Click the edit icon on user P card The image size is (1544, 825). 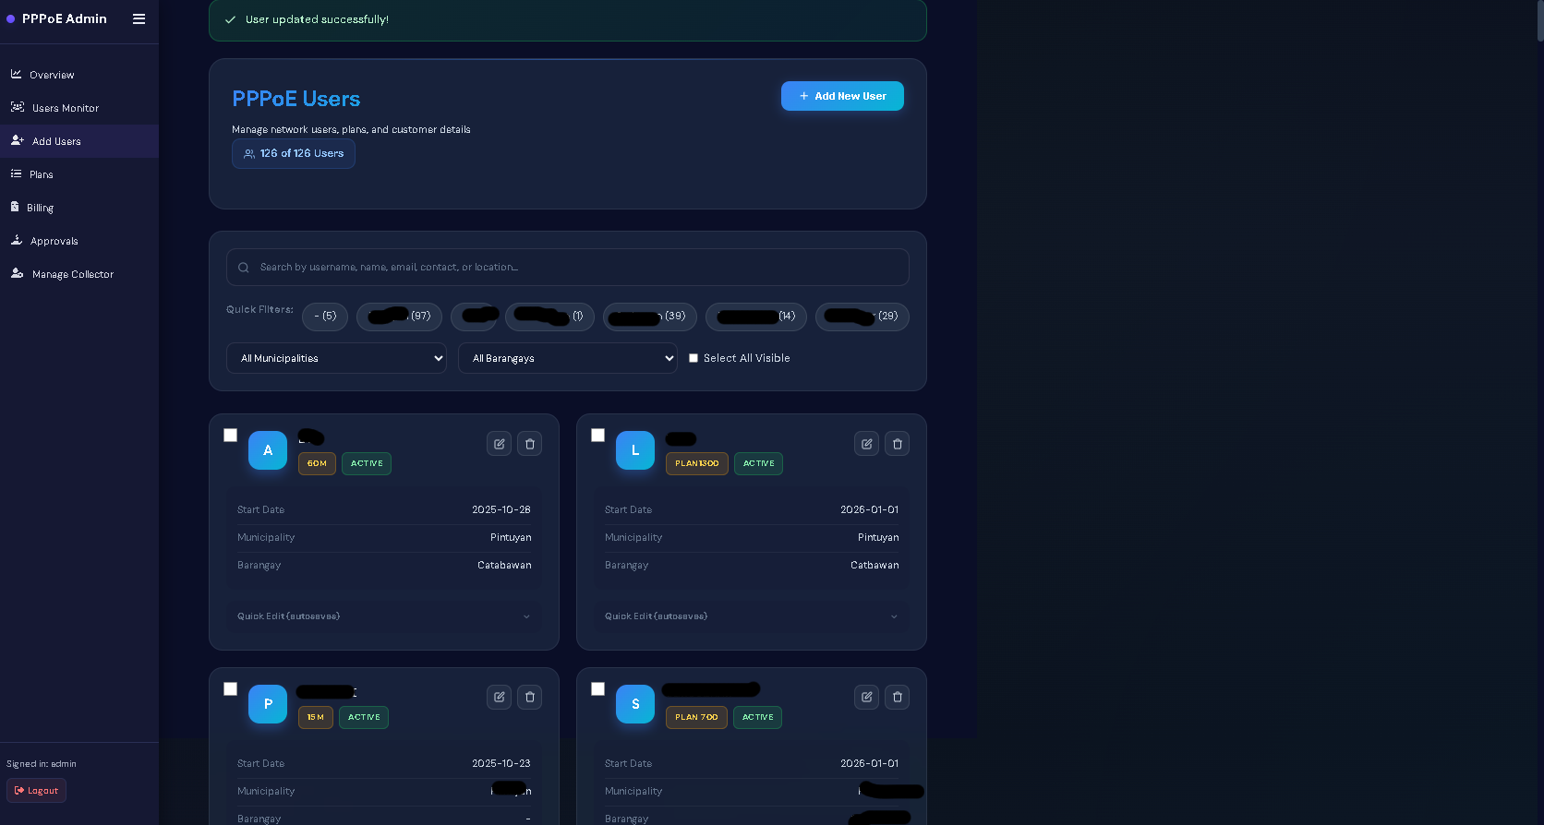tap(499, 698)
